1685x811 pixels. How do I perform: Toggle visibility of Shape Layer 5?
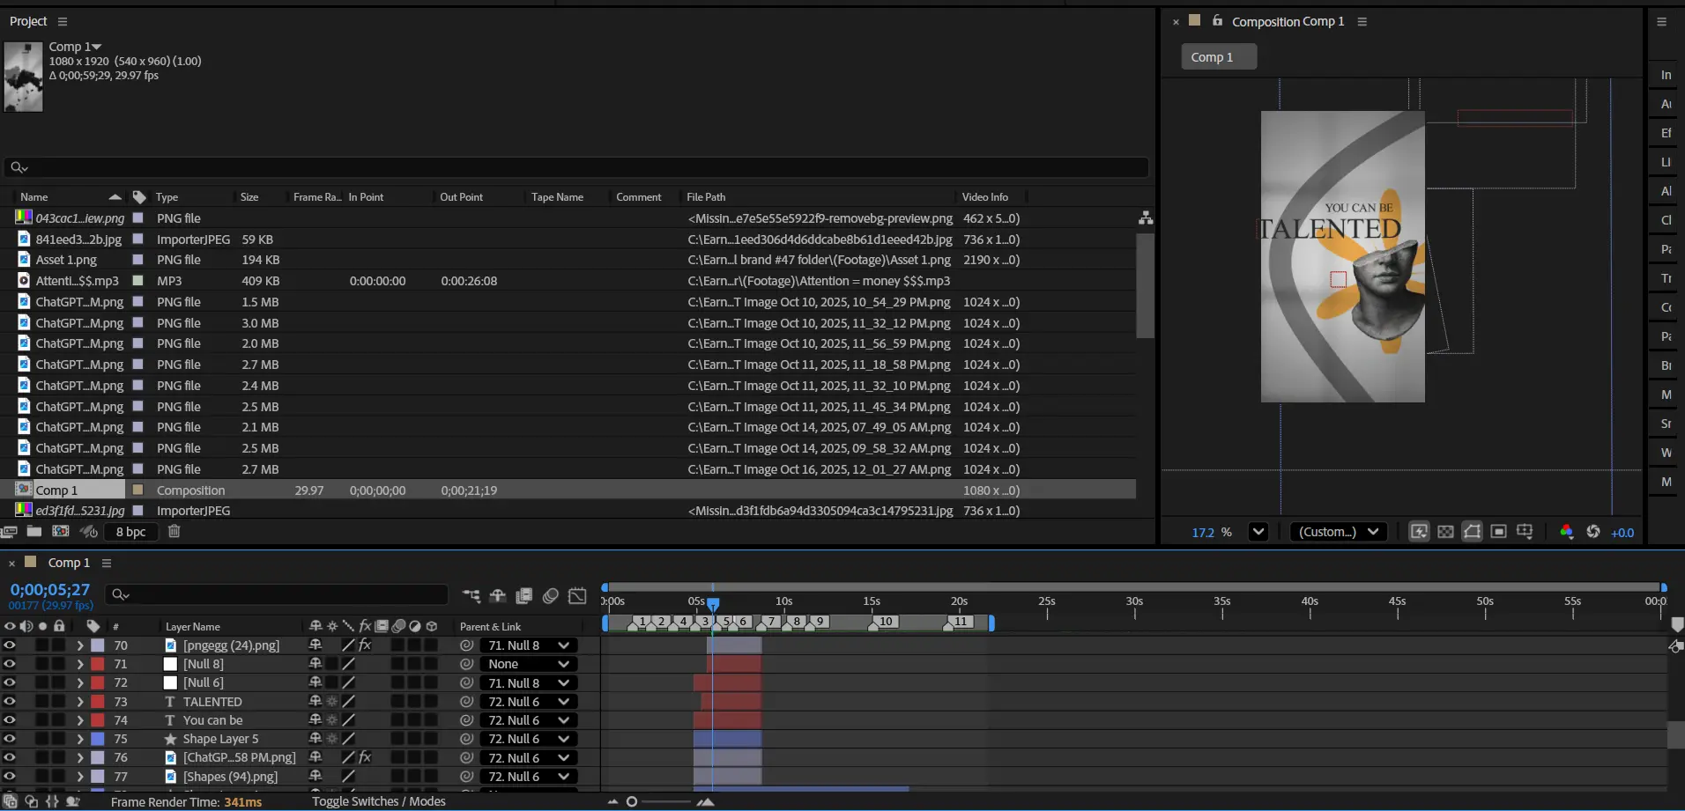10,739
